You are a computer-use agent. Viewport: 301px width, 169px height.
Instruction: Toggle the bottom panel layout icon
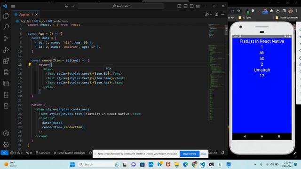point(185,6)
